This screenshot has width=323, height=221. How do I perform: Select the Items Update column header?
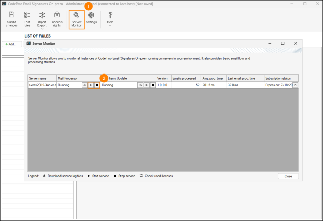click(x=128, y=78)
